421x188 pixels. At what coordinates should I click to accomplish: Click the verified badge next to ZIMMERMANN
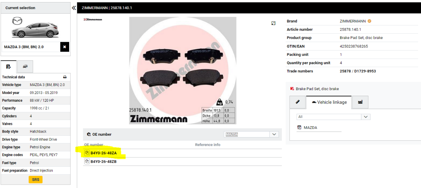coord(369,21)
